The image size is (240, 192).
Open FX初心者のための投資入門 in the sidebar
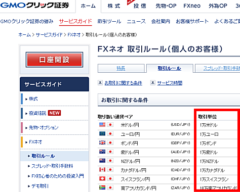pyautogui.click(x=58, y=176)
